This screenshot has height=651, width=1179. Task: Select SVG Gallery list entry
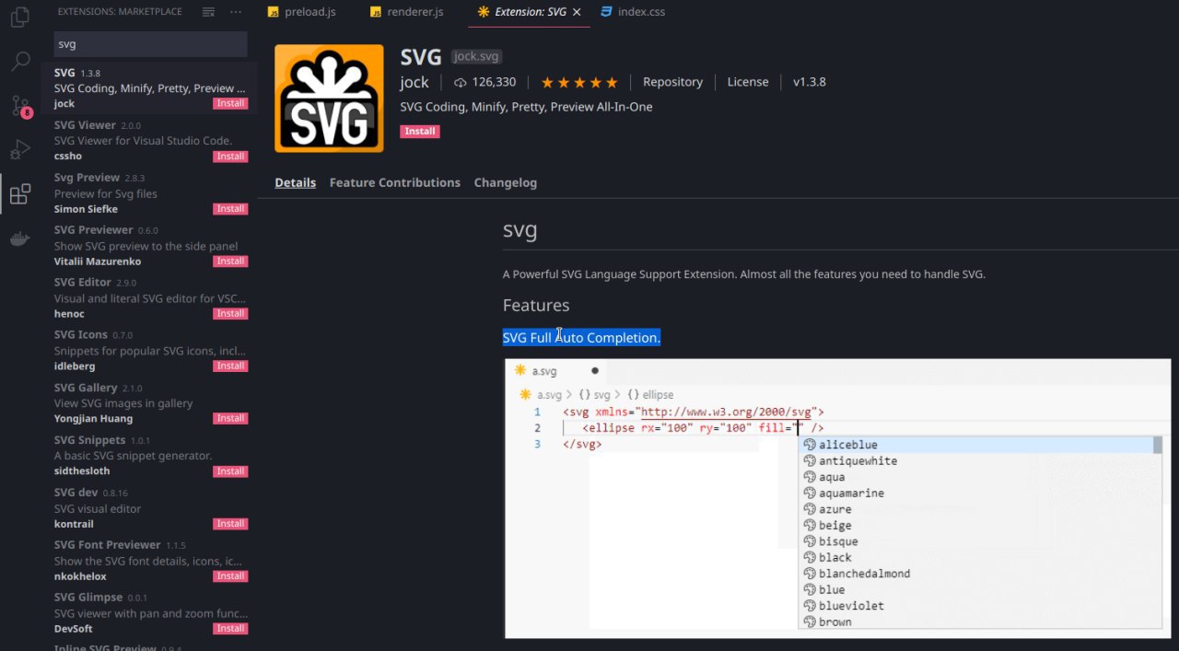[x=149, y=402]
